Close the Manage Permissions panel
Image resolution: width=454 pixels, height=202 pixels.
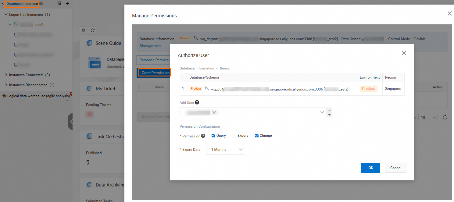[x=449, y=13]
